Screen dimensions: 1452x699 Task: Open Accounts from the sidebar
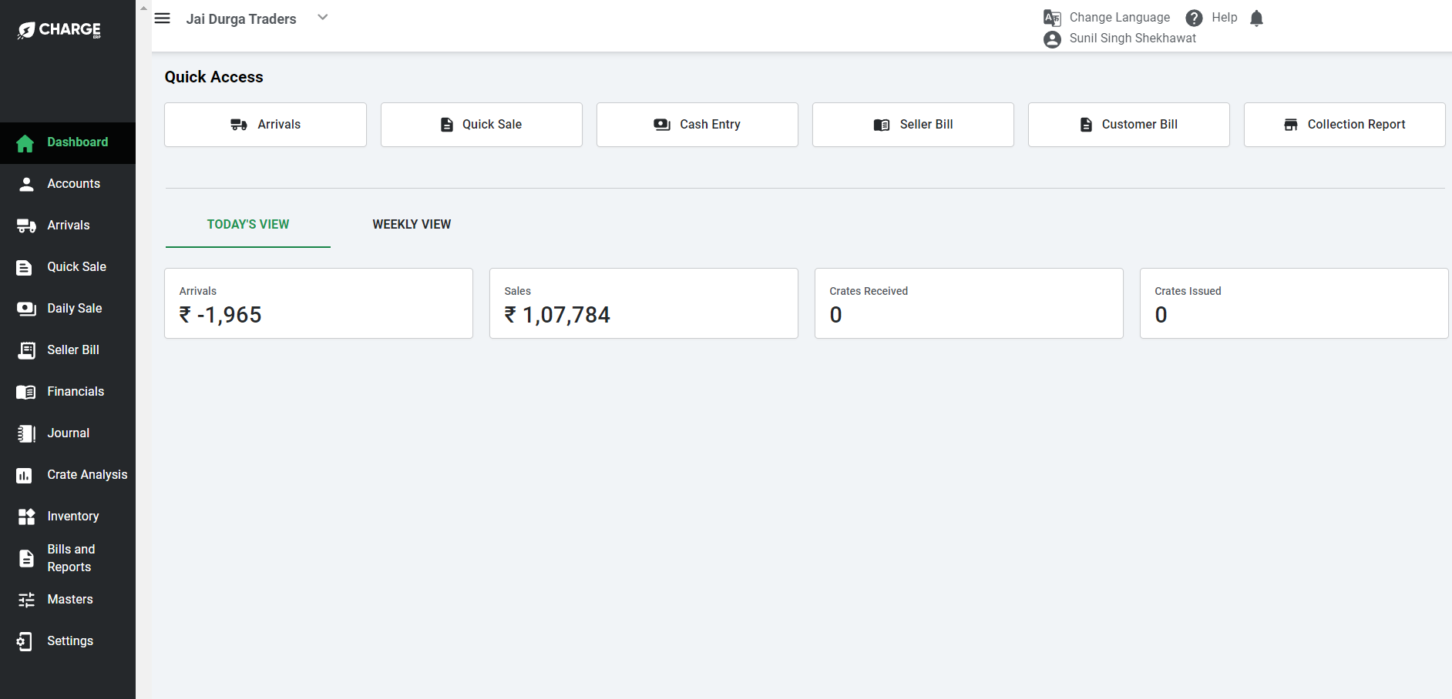click(x=73, y=184)
